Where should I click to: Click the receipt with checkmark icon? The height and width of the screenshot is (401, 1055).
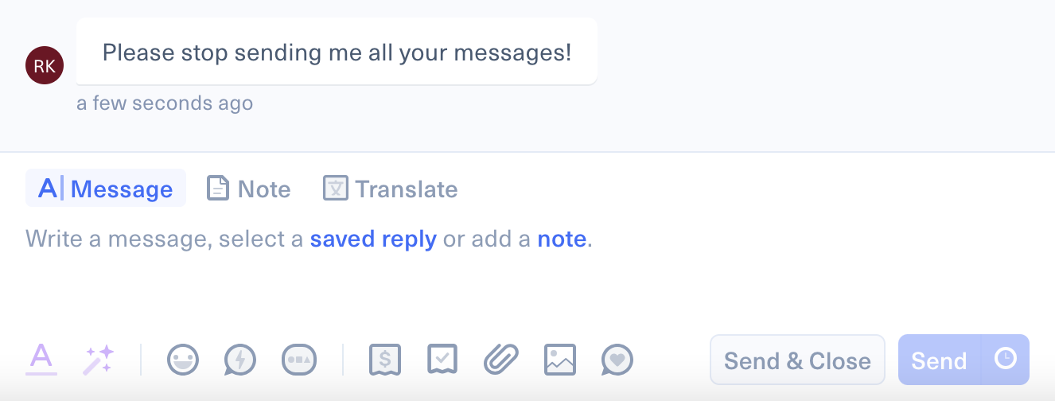pyautogui.click(x=442, y=360)
